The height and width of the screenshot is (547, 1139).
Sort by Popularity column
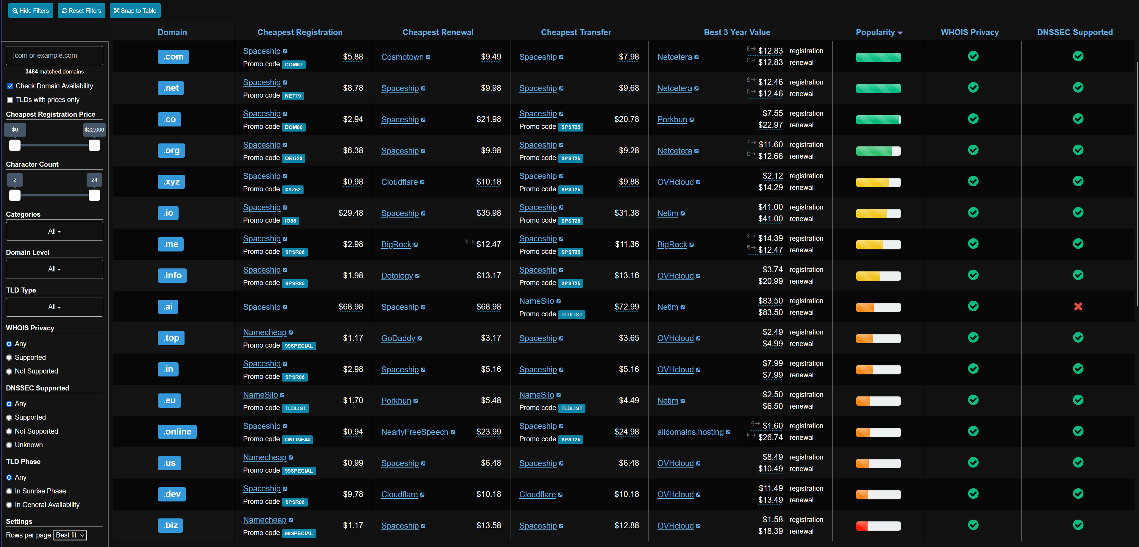coord(879,32)
